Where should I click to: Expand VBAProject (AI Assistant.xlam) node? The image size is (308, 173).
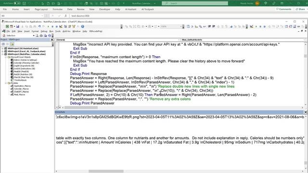coord(2,49)
